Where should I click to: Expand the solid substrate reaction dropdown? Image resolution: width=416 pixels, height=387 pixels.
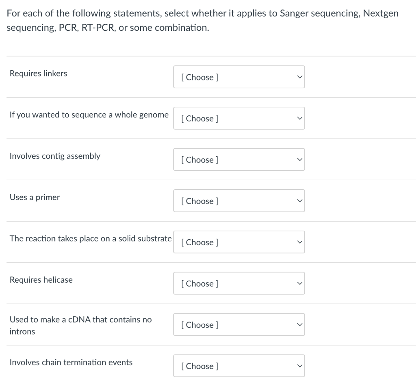pos(238,242)
